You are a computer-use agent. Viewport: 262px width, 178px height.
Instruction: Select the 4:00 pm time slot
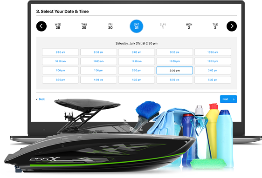(x=98, y=80)
